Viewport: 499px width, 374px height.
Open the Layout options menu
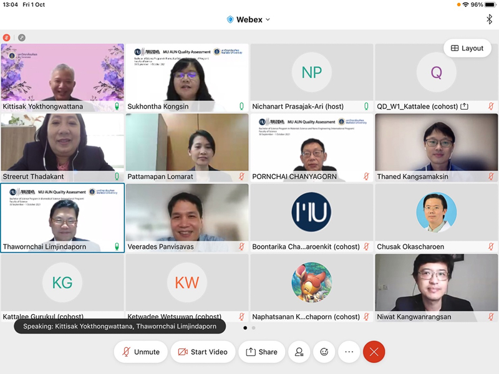pyautogui.click(x=467, y=48)
